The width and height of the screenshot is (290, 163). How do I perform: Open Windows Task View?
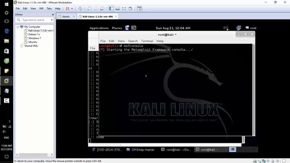point(6,21)
